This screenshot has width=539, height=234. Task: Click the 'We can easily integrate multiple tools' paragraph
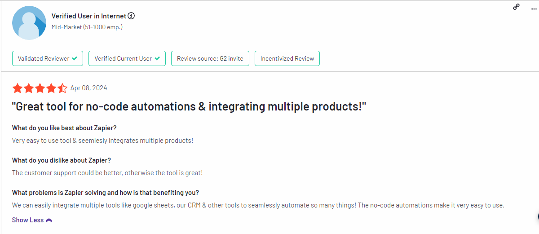tap(258, 205)
